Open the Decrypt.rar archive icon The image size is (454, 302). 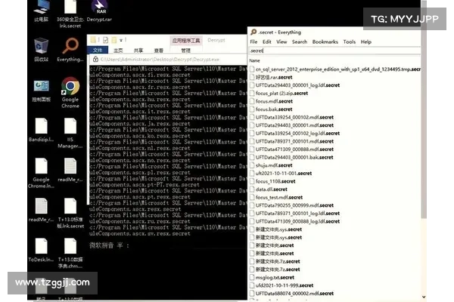tap(99, 11)
